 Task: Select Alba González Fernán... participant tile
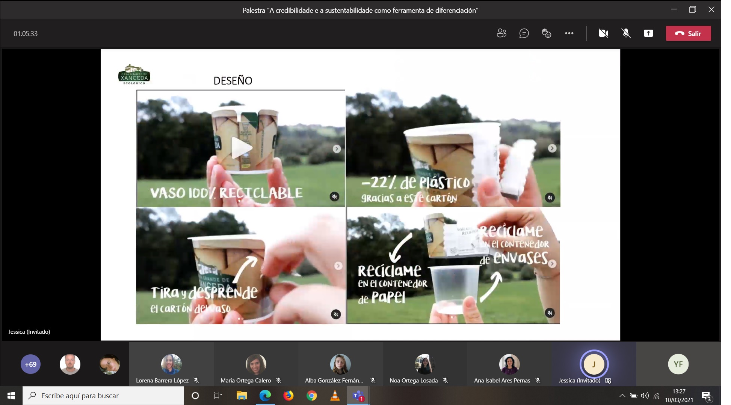click(x=340, y=364)
